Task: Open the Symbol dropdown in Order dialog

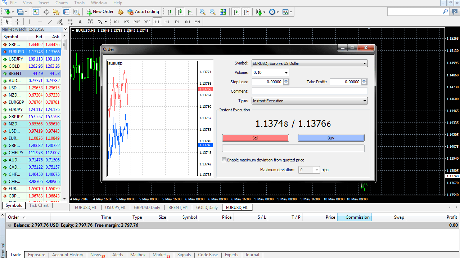Action: [x=310, y=63]
